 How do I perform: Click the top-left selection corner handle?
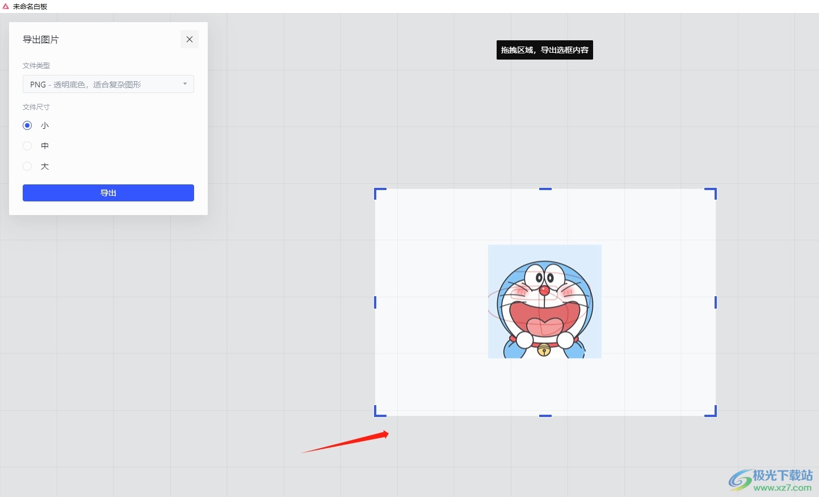[x=379, y=193]
